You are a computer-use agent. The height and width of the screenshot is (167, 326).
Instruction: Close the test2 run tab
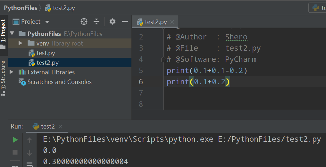click(x=60, y=127)
